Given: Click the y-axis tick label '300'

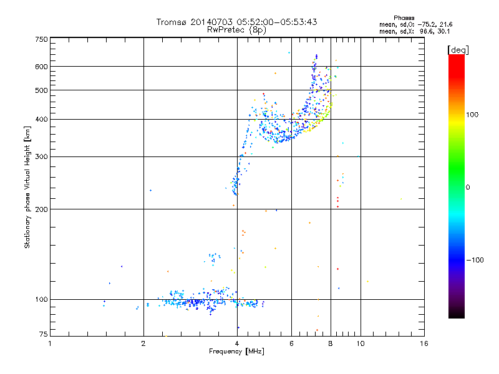Looking at the screenshot, I should [41, 157].
